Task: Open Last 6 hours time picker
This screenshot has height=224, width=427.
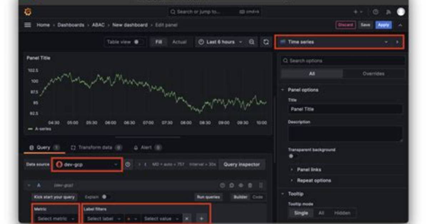Action: point(220,42)
